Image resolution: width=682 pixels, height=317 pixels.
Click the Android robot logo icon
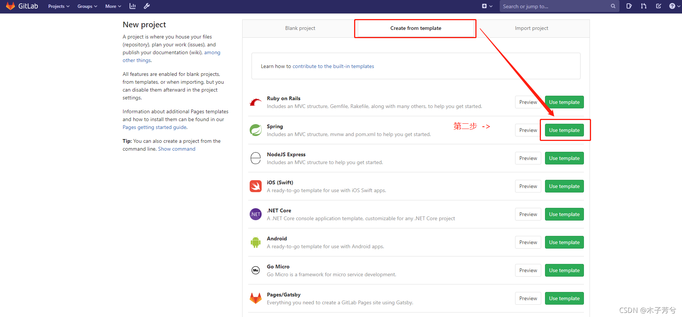256,242
